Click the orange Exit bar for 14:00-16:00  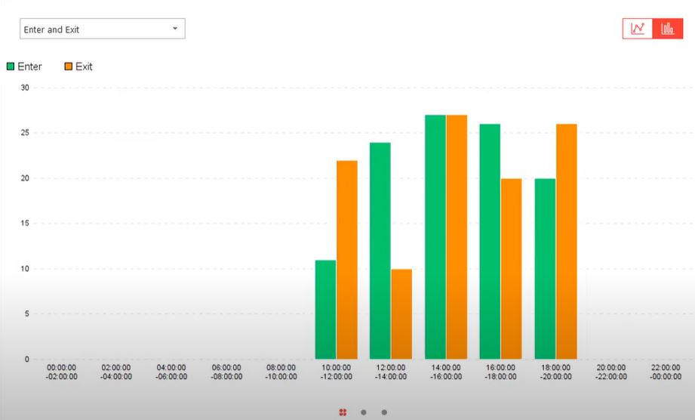click(457, 237)
